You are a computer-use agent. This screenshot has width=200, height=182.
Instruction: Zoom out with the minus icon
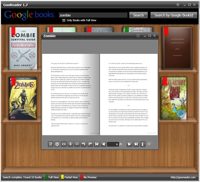[77, 144]
